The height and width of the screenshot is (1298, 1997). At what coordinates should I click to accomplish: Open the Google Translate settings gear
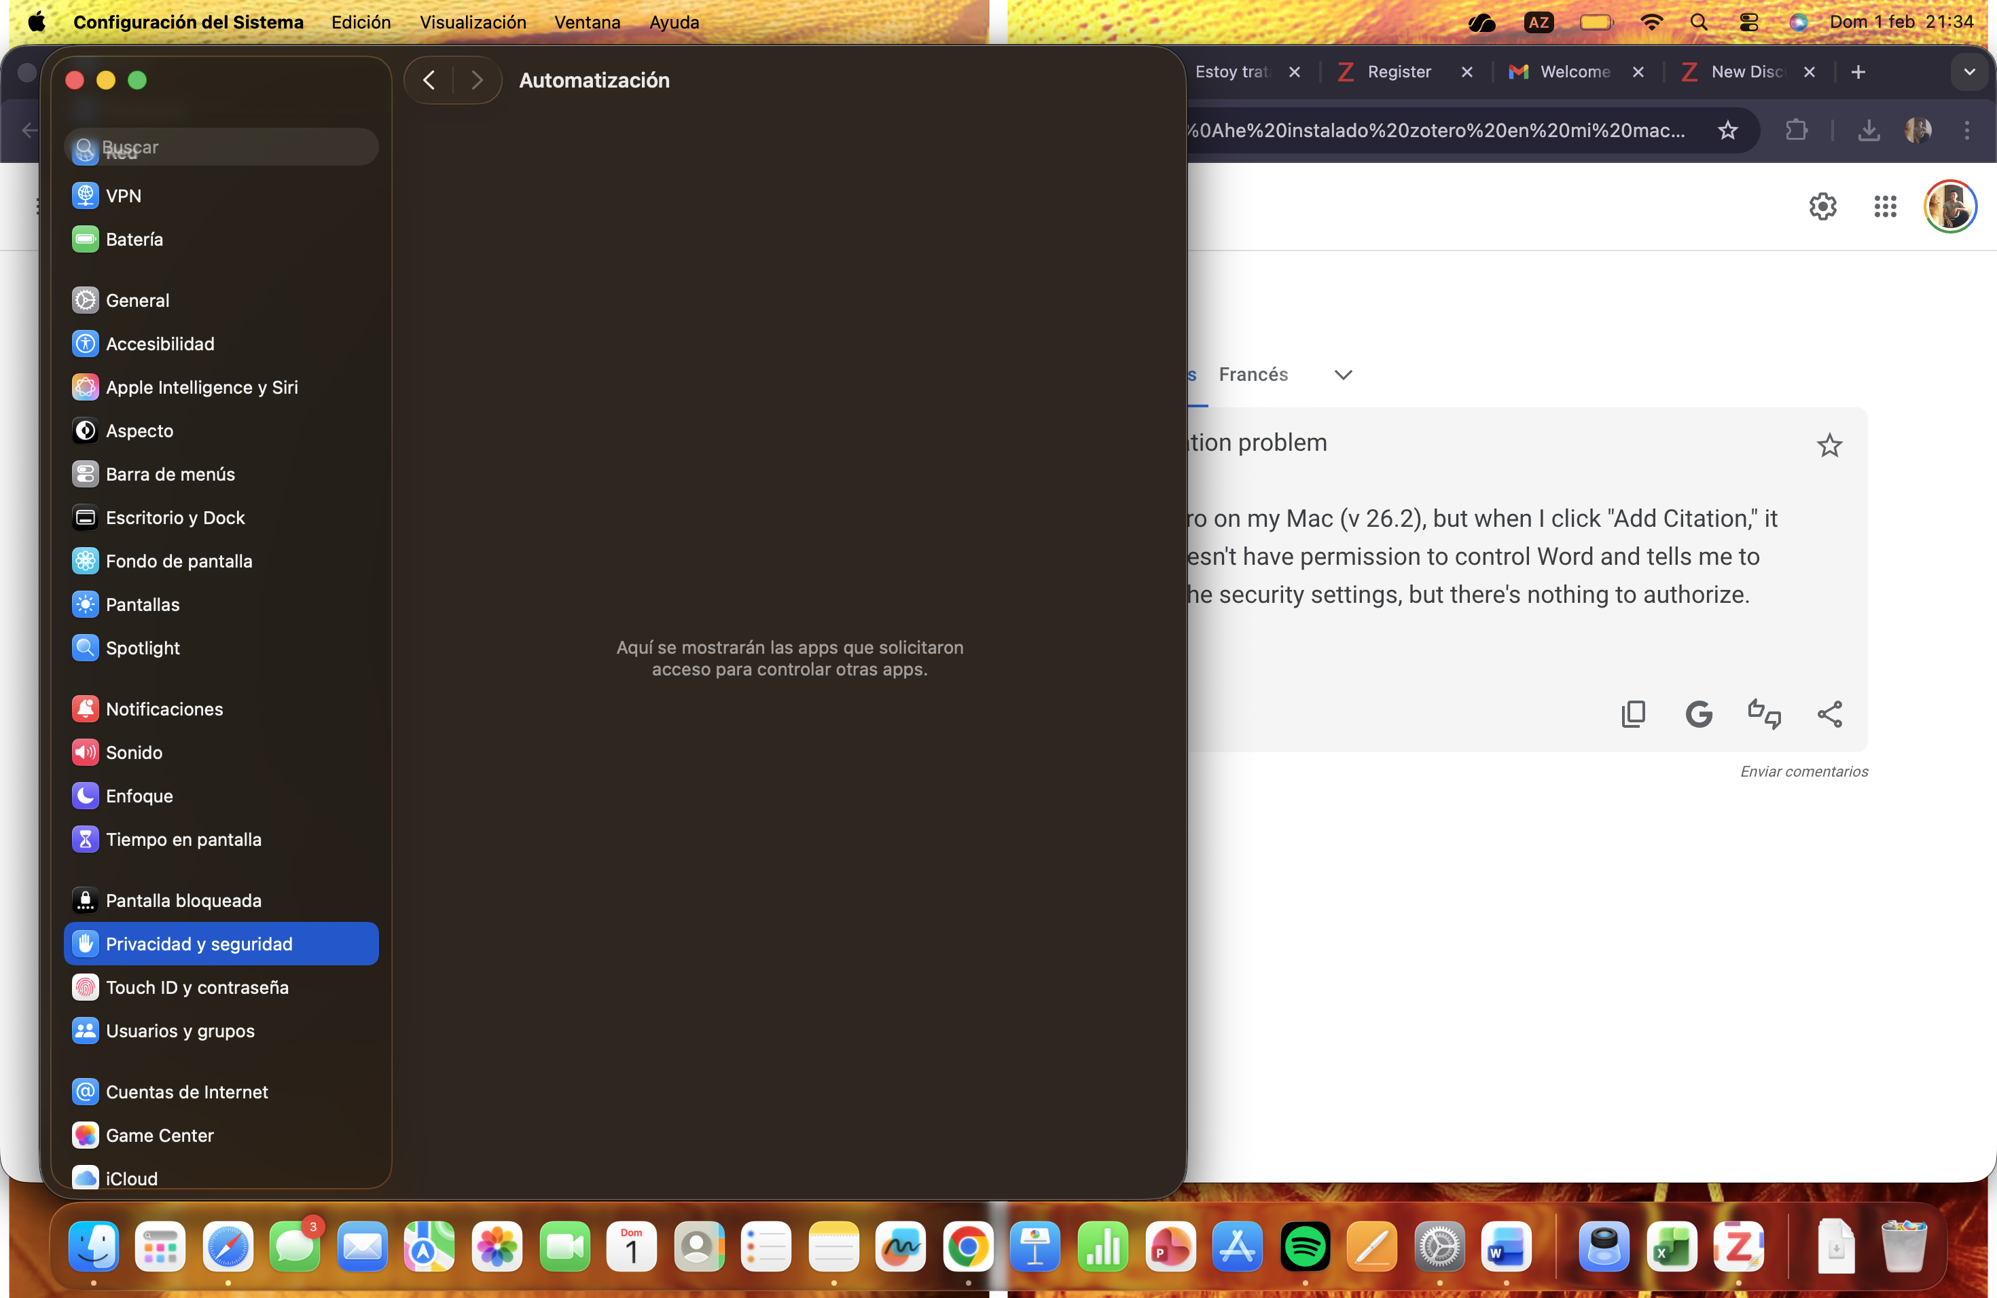[x=1822, y=206]
